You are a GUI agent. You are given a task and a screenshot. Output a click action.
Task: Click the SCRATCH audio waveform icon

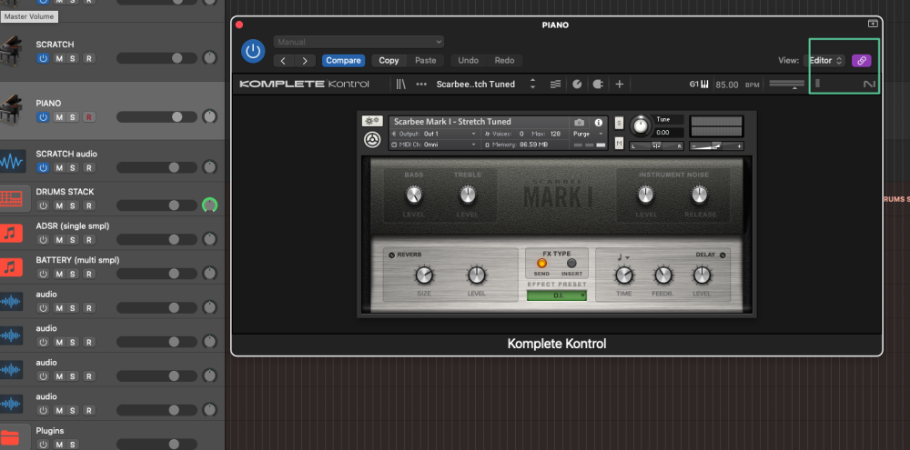(x=11, y=161)
